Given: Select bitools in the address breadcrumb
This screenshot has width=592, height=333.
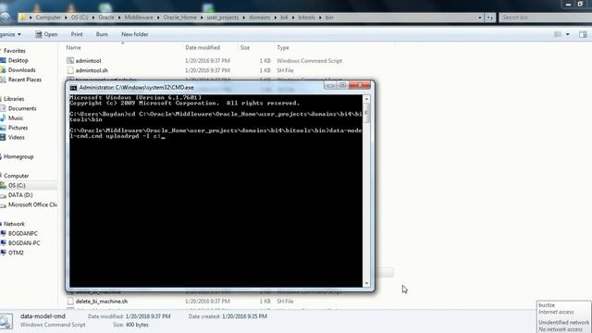Looking at the screenshot, I should point(306,18).
